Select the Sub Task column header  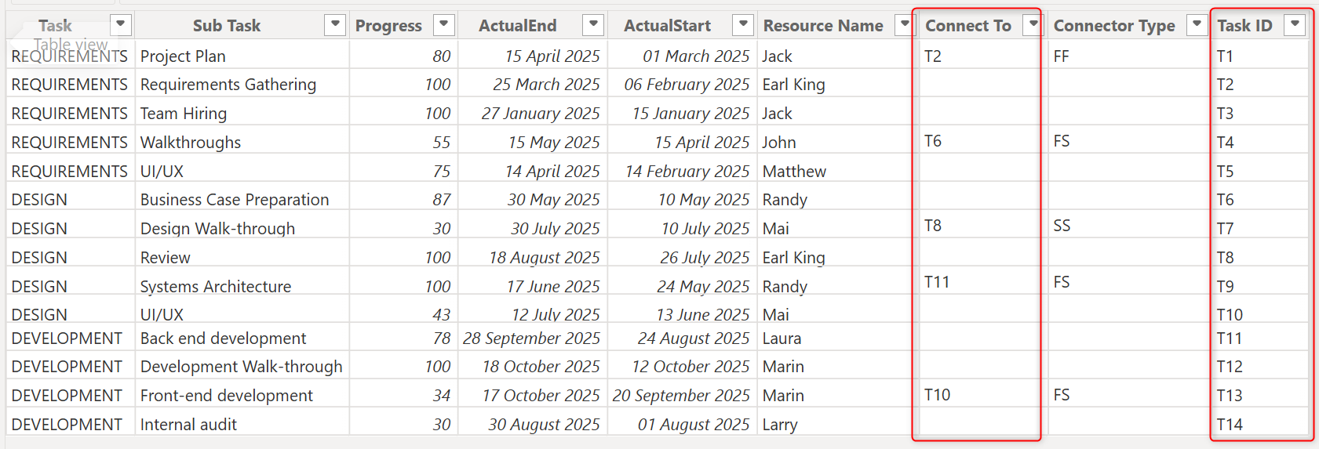coord(227,26)
